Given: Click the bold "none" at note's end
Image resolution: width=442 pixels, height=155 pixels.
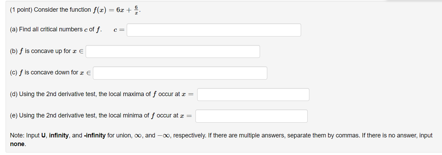Looking at the screenshot, I should 17,144.
